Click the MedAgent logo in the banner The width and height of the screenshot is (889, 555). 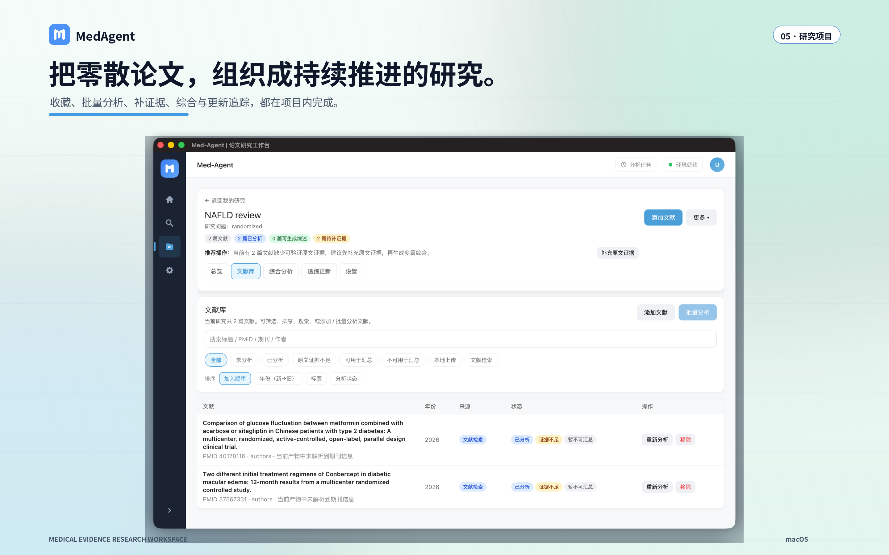tap(60, 35)
